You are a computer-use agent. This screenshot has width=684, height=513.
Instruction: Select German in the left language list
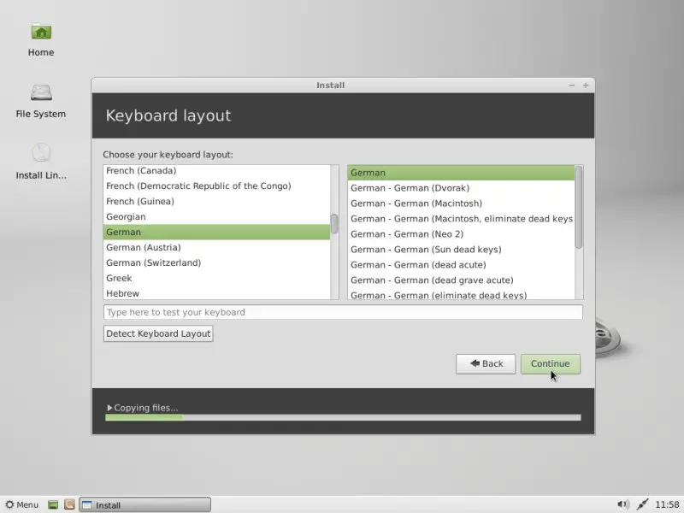217,232
